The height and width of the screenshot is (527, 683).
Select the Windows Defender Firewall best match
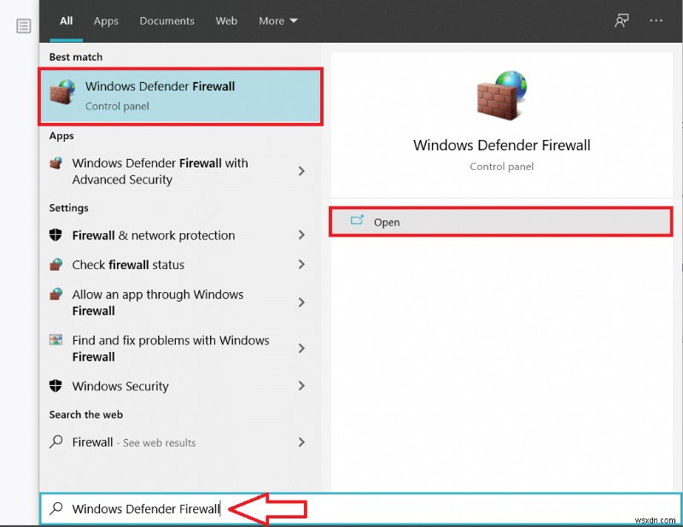click(181, 97)
